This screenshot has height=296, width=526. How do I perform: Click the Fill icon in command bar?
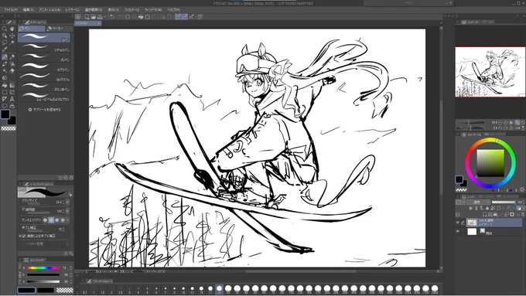(141, 17)
